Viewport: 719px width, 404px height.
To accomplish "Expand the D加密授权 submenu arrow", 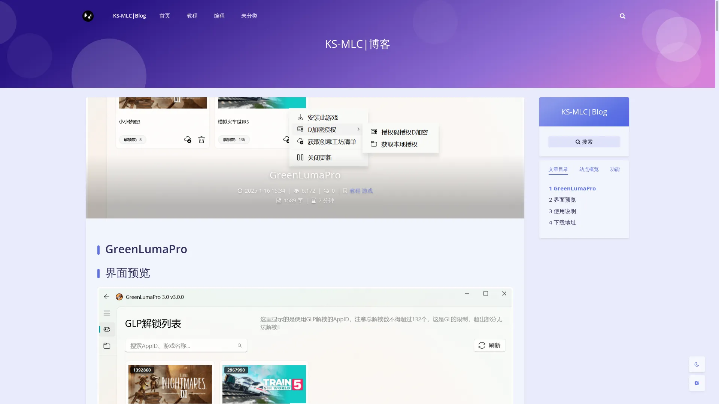I will pos(358,129).
